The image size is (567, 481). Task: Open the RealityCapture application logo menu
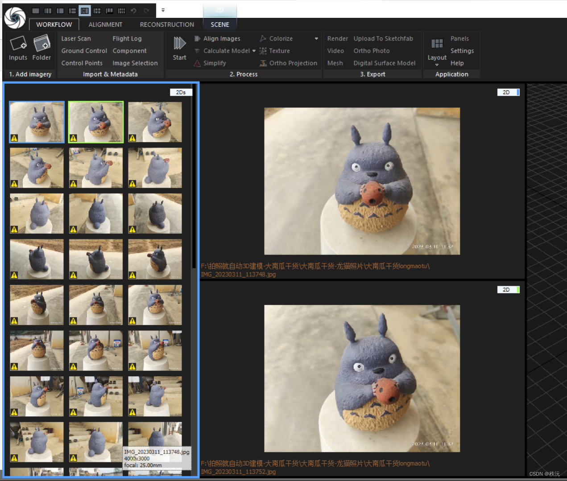(x=15, y=17)
